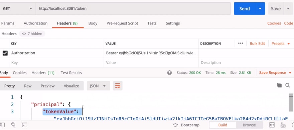Open the request Body tab
The height and width of the screenshot is (130, 294).
pyautogui.click(x=93, y=23)
